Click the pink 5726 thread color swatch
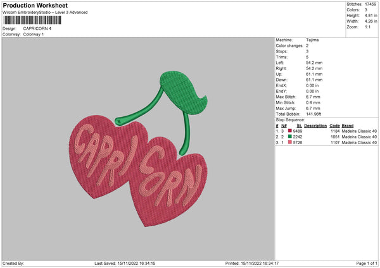This screenshot has height=268, width=380. [x=290, y=143]
